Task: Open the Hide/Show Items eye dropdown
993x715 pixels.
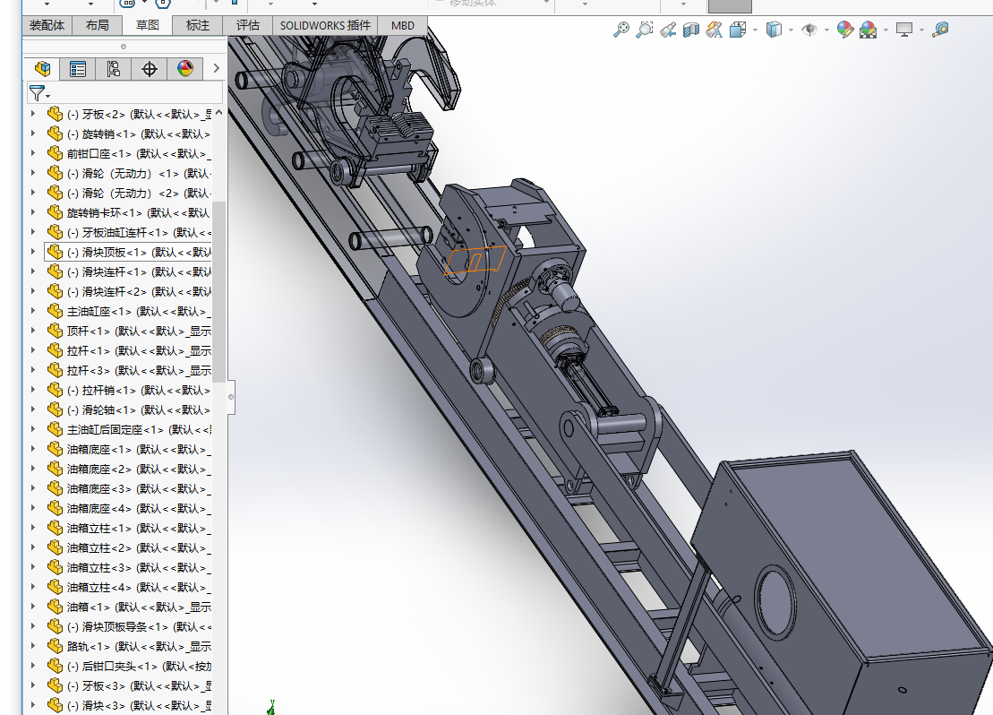Action: pos(809,30)
